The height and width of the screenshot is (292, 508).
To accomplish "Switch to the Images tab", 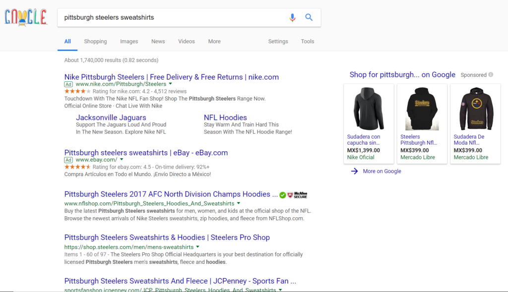I will pyautogui.click(x=129, y=42).
